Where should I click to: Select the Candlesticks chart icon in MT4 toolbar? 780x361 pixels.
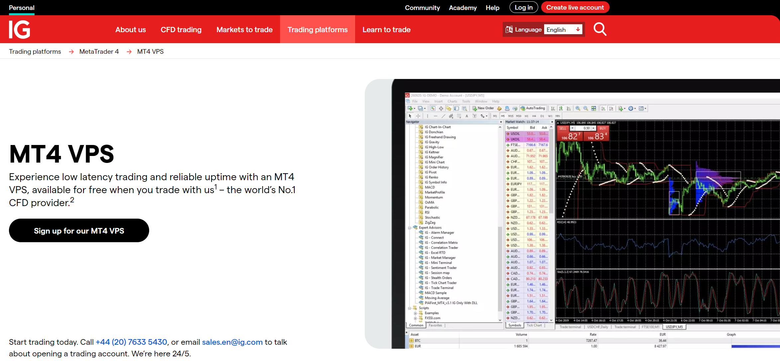(x=561, y=108)
